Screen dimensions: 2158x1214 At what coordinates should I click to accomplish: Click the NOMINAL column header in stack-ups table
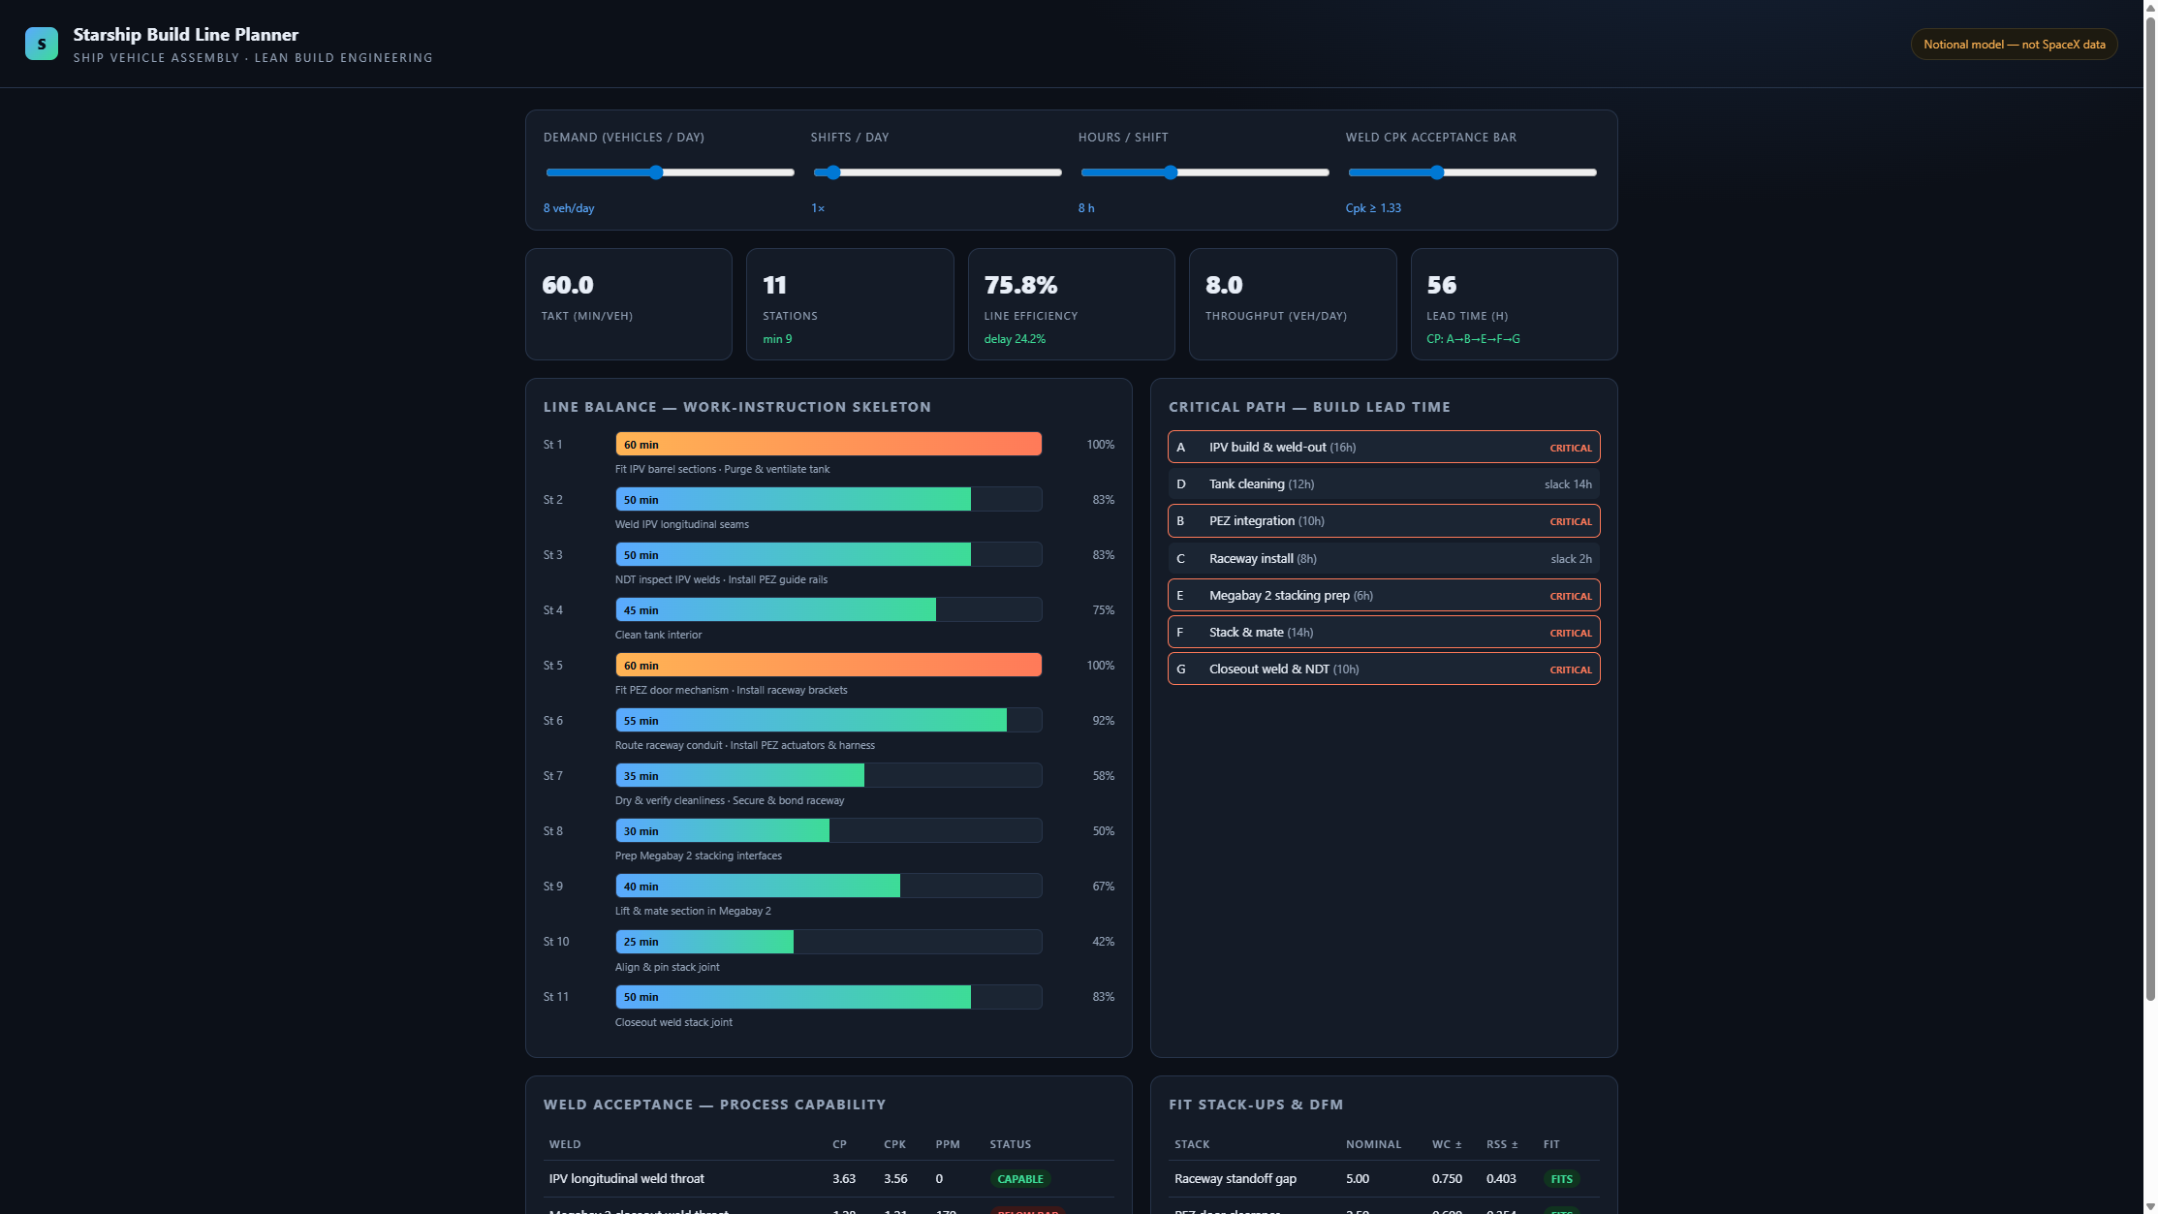coord(1373,1144)
